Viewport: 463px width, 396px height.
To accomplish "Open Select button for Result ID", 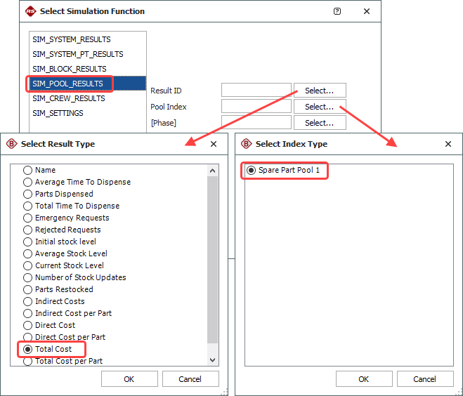I will (320, 91).
